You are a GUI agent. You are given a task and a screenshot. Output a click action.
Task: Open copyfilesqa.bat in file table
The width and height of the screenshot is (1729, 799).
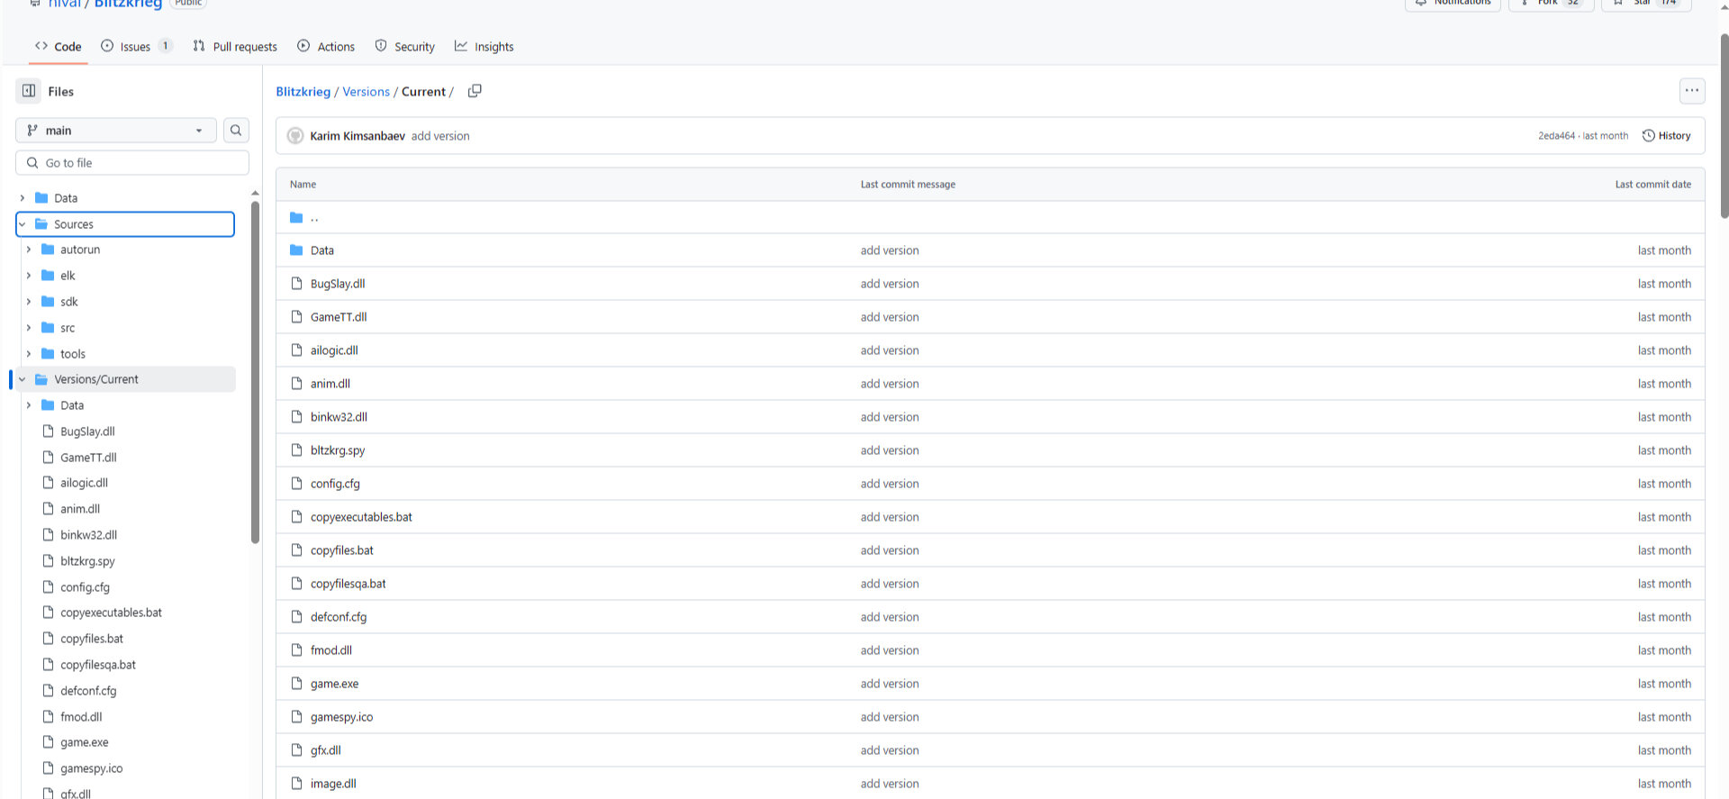click(349, 584)
